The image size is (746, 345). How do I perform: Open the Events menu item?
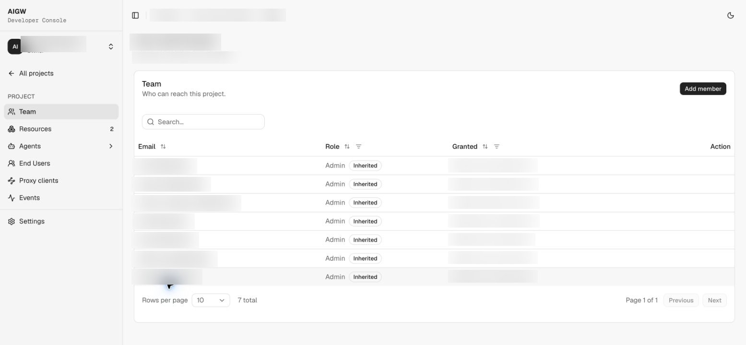pos(61,198)
